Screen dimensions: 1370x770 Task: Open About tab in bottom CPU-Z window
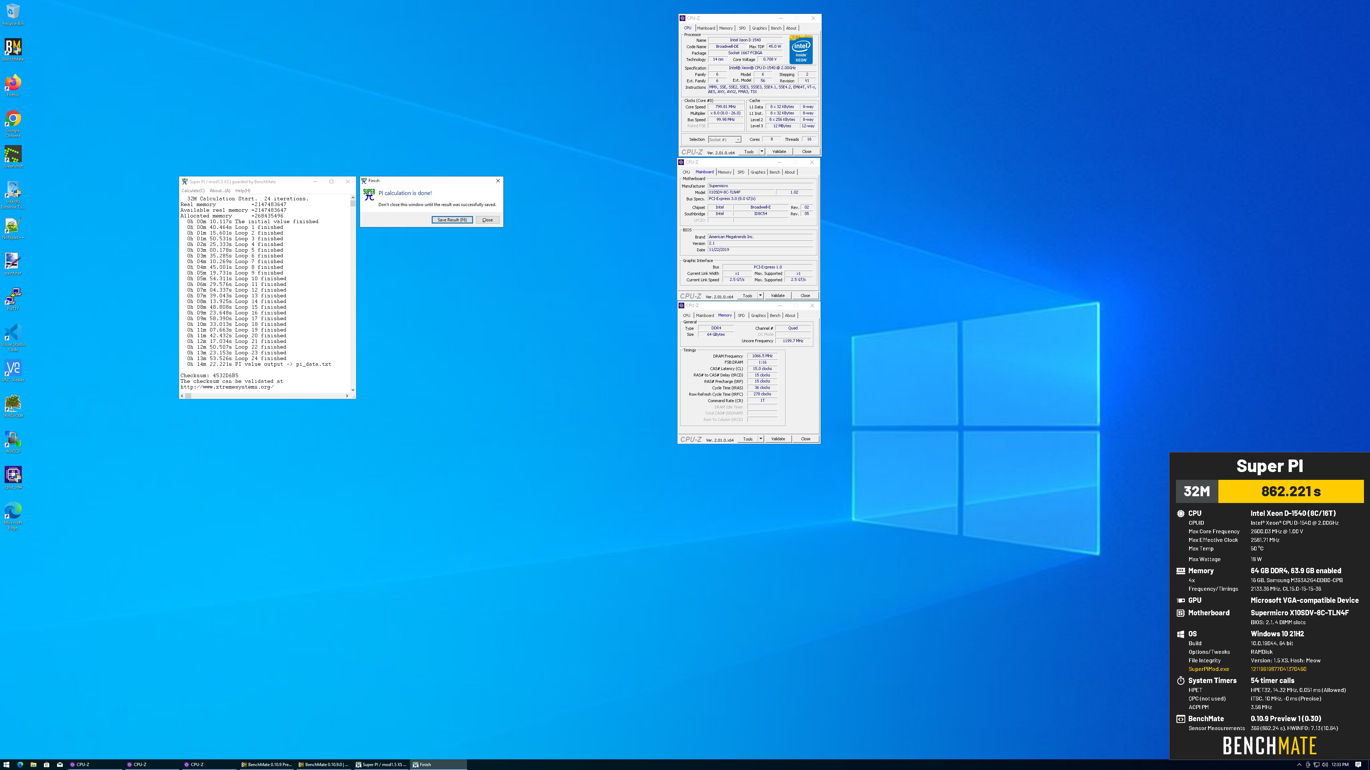pos(790,315)
